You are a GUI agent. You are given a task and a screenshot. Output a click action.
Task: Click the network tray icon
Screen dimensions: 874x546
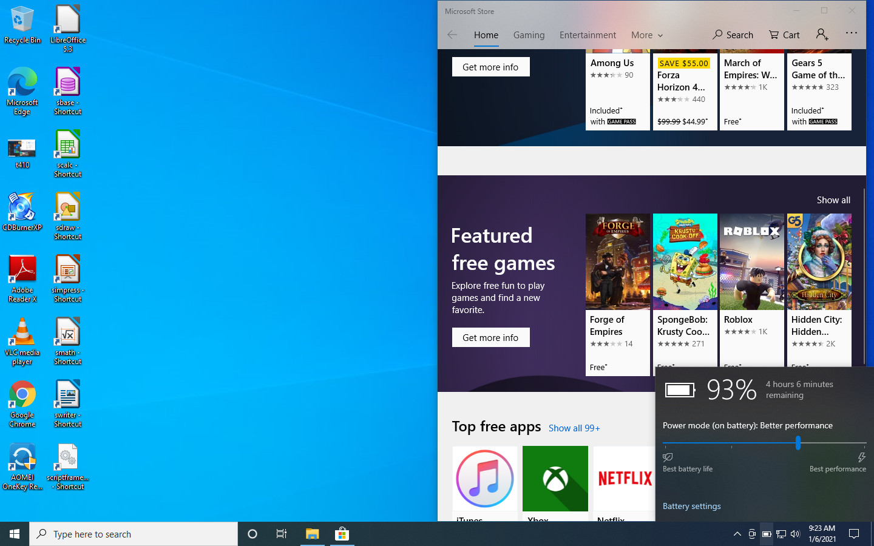coord(781,534)
